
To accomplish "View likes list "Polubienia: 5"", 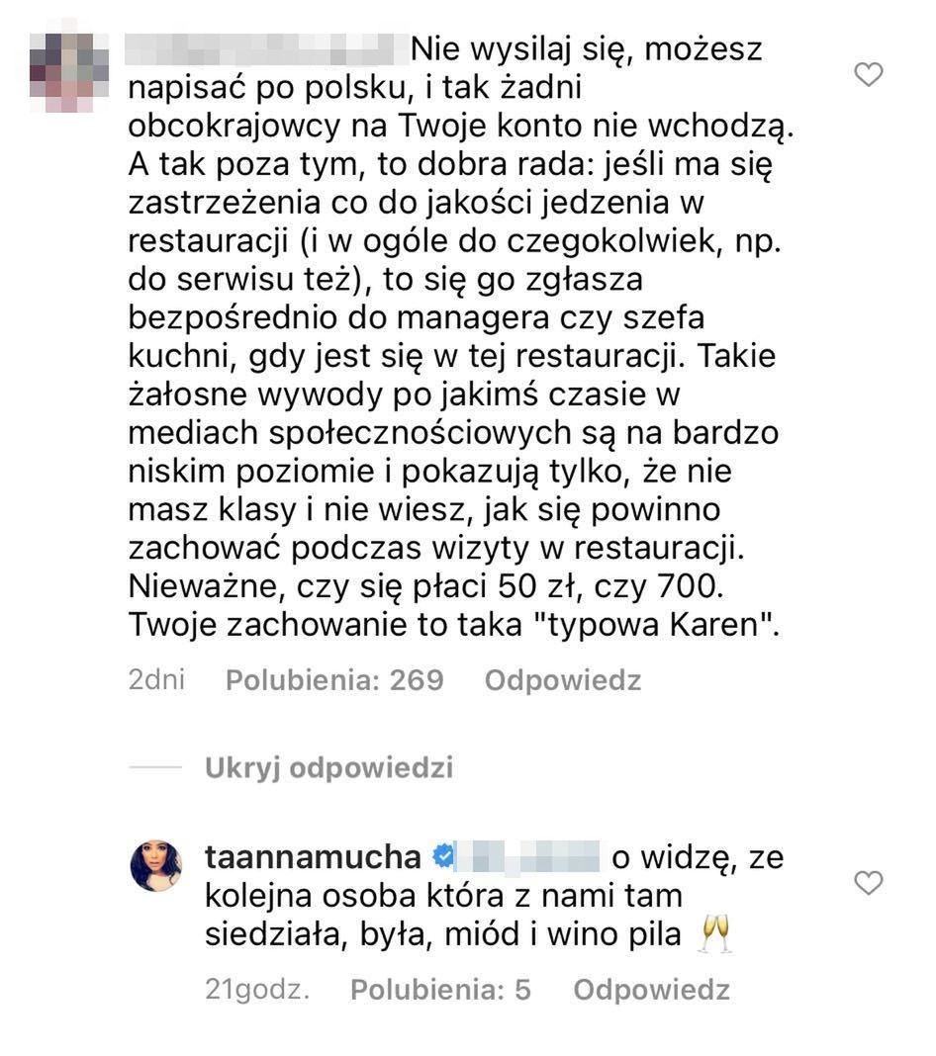I will (x=441, y=990).
